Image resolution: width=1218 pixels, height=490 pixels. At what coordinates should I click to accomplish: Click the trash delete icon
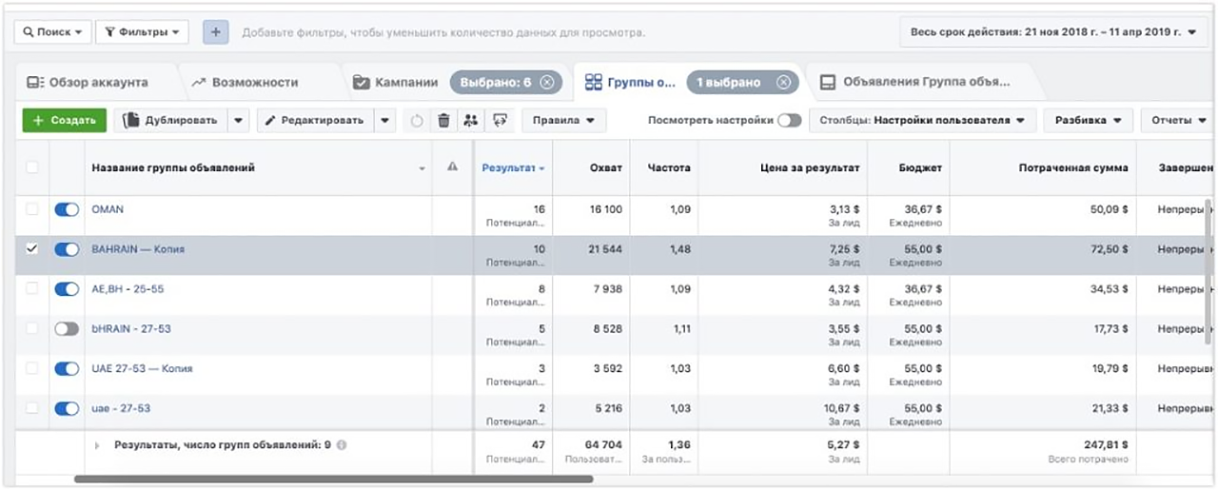[443, 121]
